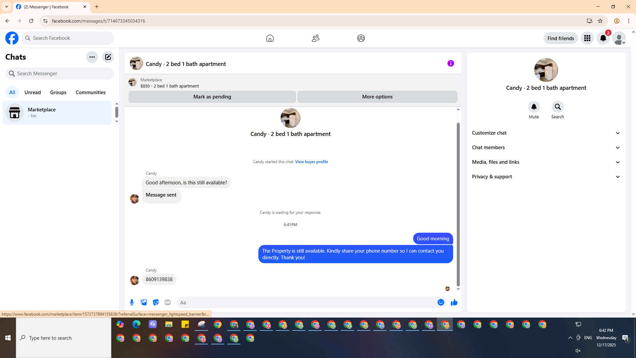Click Mark as pending button
Viewport: 636px width, 358px height.
[212, 97]
